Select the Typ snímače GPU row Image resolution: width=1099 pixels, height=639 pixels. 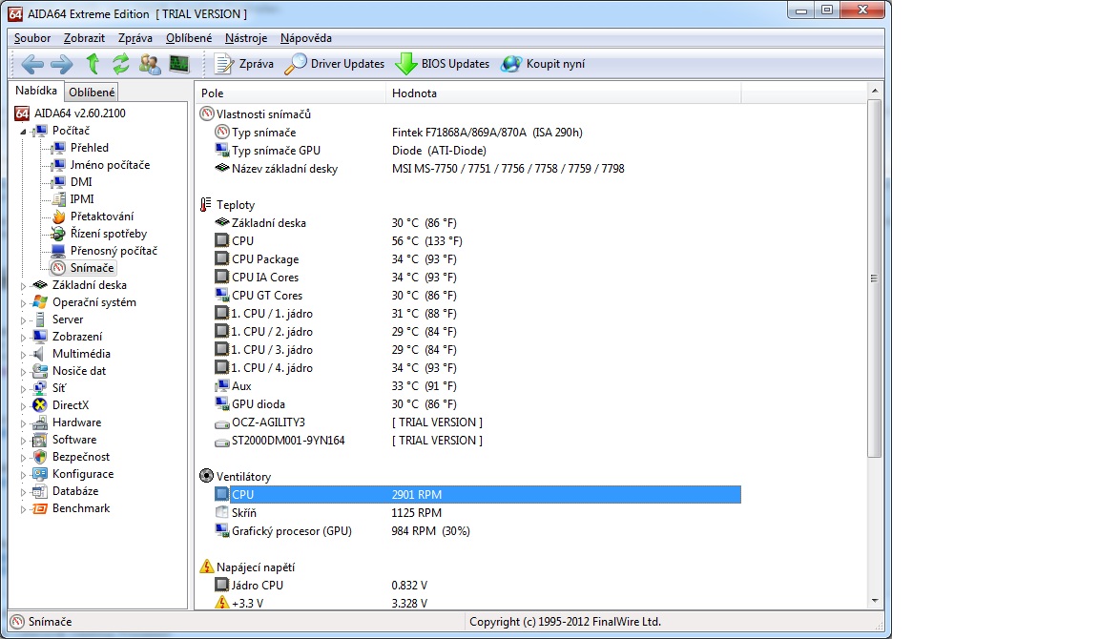pos(477,151)
